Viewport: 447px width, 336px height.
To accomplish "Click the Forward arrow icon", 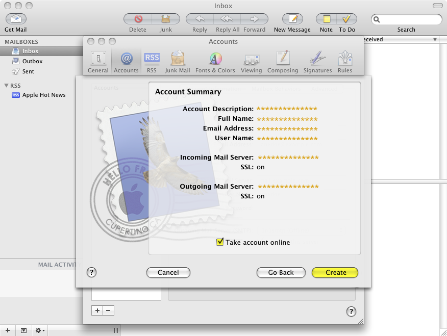I will pyautogui.click(x=254, y=19).
